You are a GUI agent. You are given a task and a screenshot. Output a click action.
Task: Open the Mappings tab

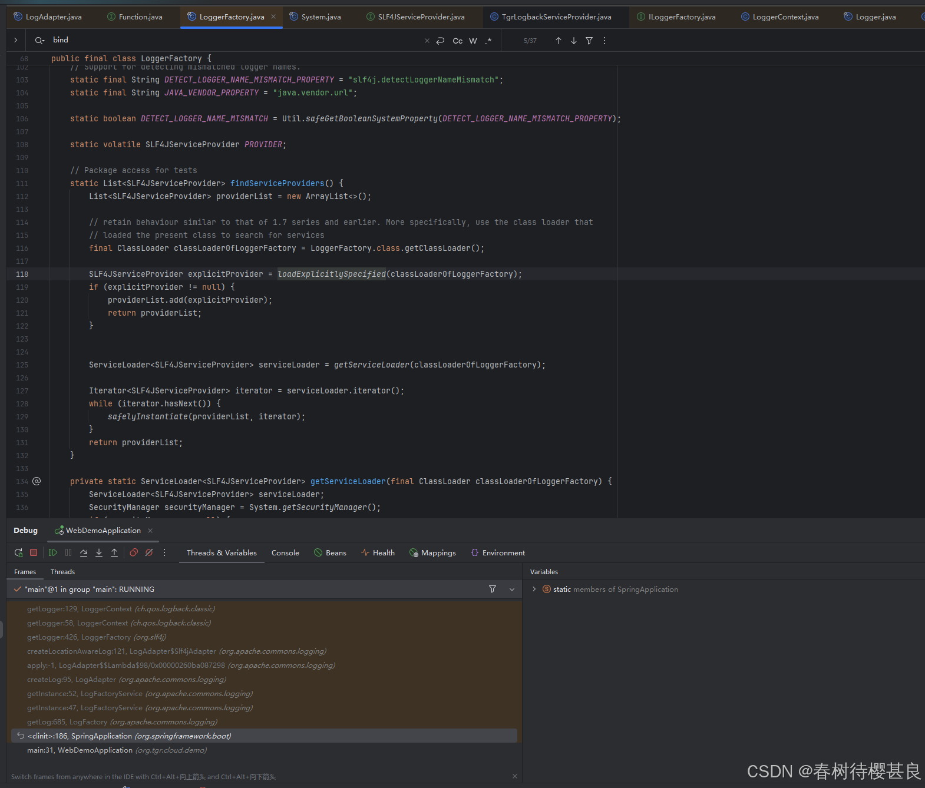click(x=432, y=553)
